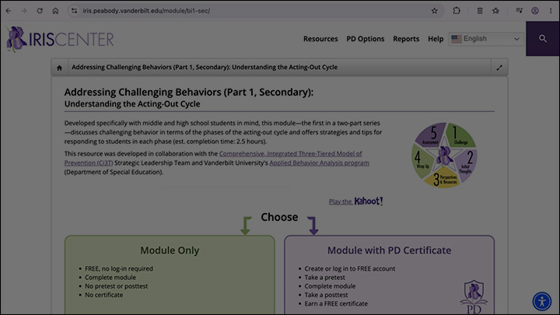Image resolution: width=560 pixels, height=315 pixels.
Task: Go back with the browser back arrow
Action: [x=9, y=11]
